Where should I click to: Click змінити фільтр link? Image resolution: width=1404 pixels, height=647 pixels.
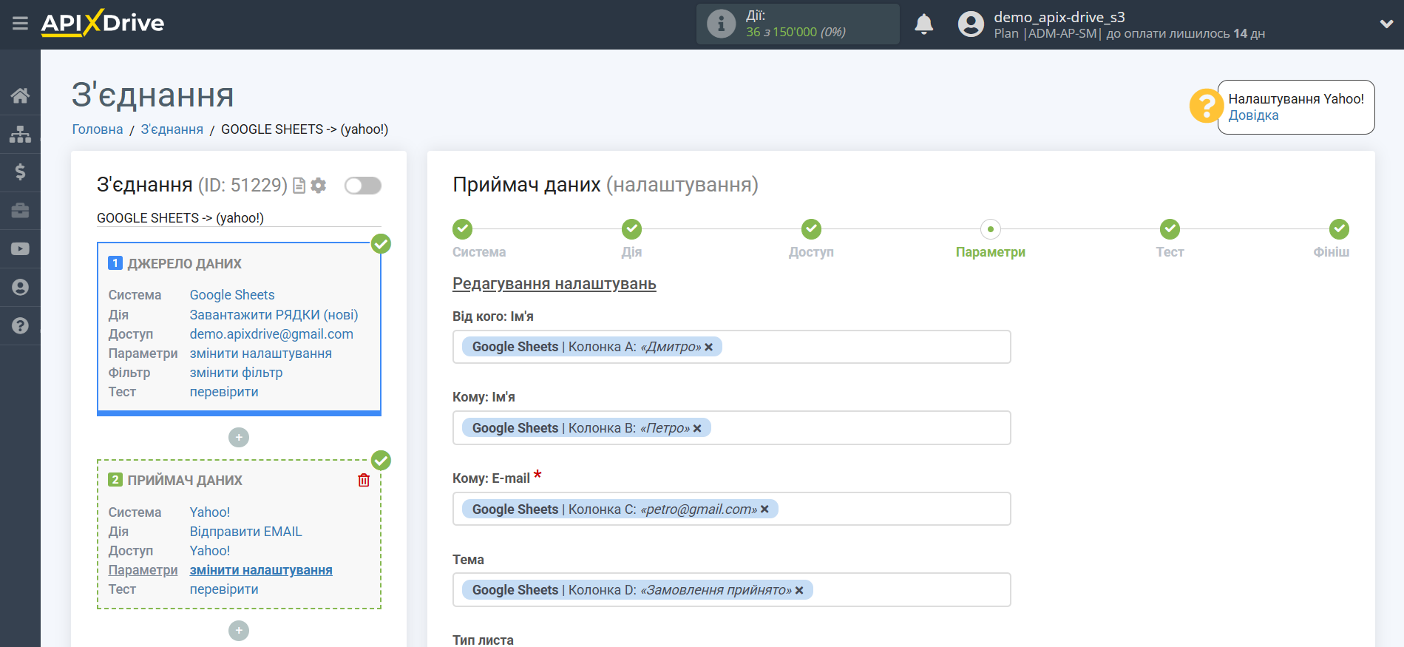(236, 373)
